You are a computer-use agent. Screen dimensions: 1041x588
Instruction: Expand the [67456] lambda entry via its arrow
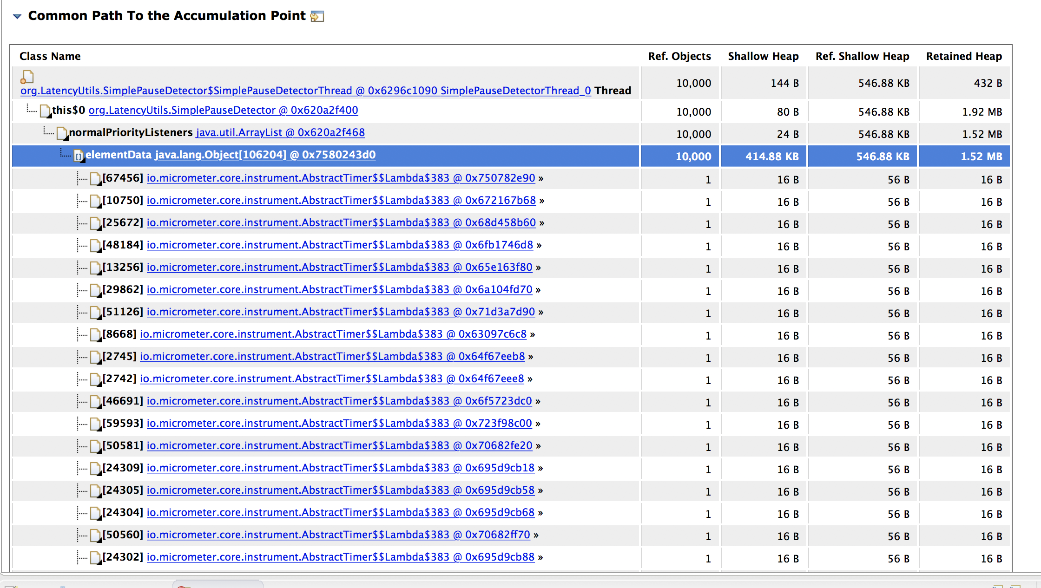540,178
